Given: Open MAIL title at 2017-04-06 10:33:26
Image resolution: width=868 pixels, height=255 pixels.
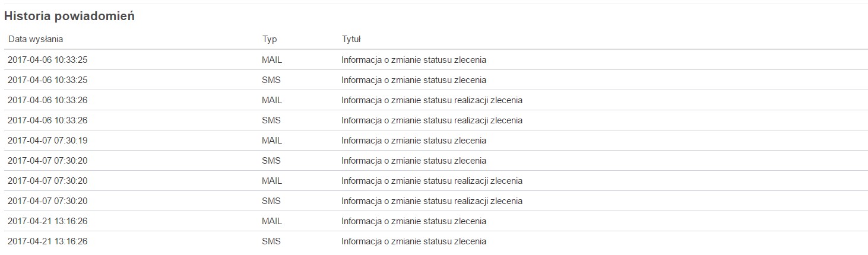Looking at the screenshot, I should pos(432,100).
